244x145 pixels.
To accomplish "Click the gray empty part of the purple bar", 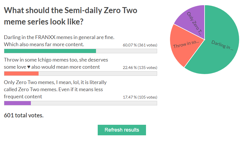I will coord(94,103).
